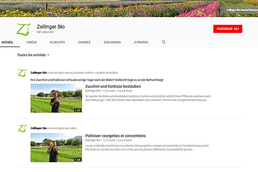Open the PLAYLISTS tab

tap(57, 42)
